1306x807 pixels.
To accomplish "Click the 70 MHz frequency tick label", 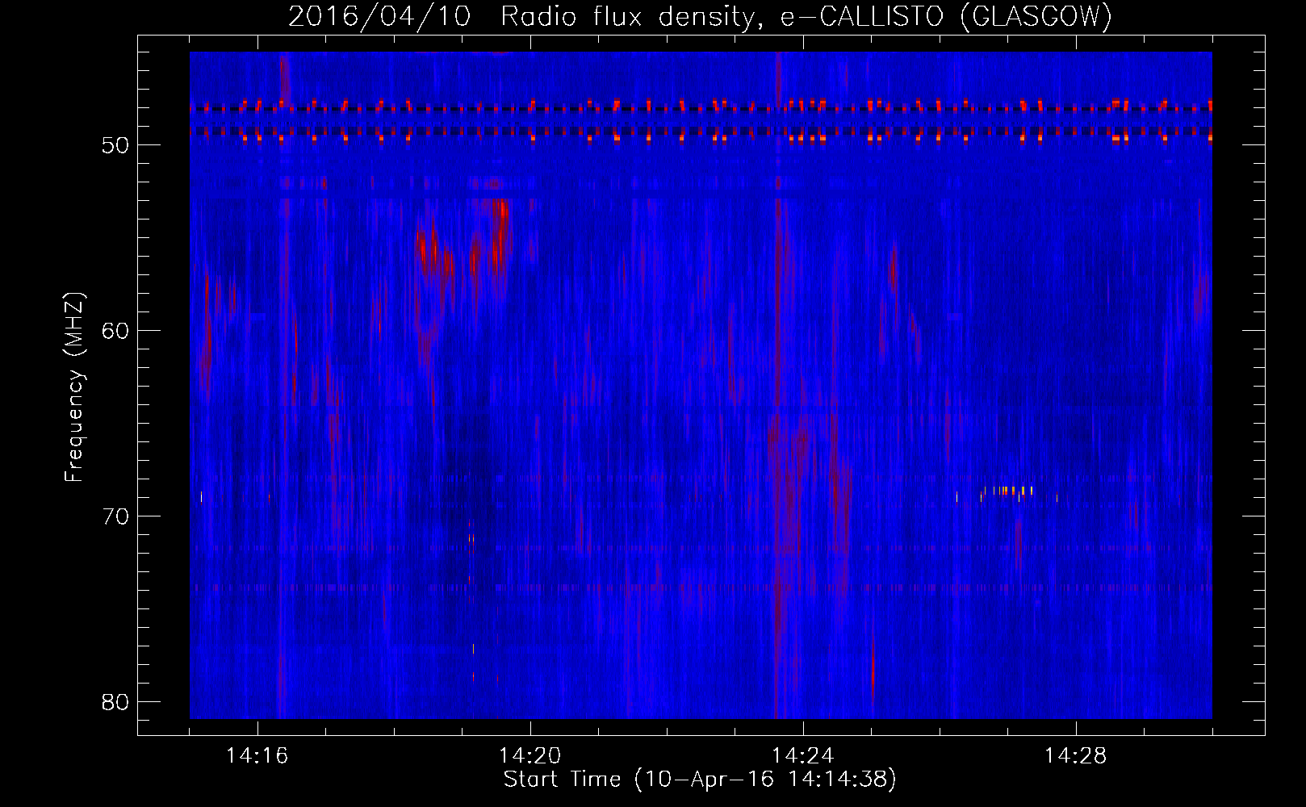I will 115,516.
